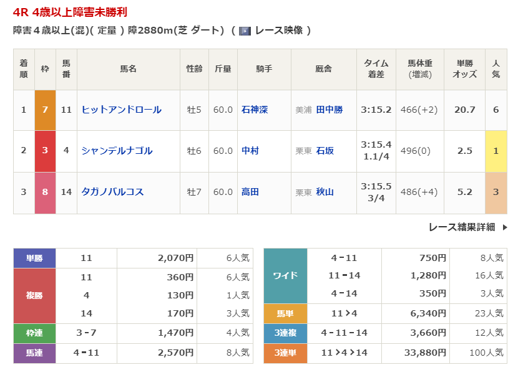518x370 pixels.
Task: View horse タガノバルコス details
Action: pos(112,192)
